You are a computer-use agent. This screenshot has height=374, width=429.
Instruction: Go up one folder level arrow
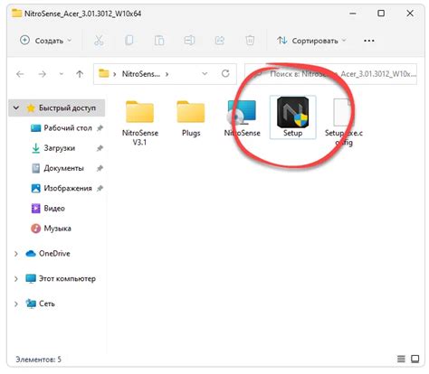click(80, 74)
